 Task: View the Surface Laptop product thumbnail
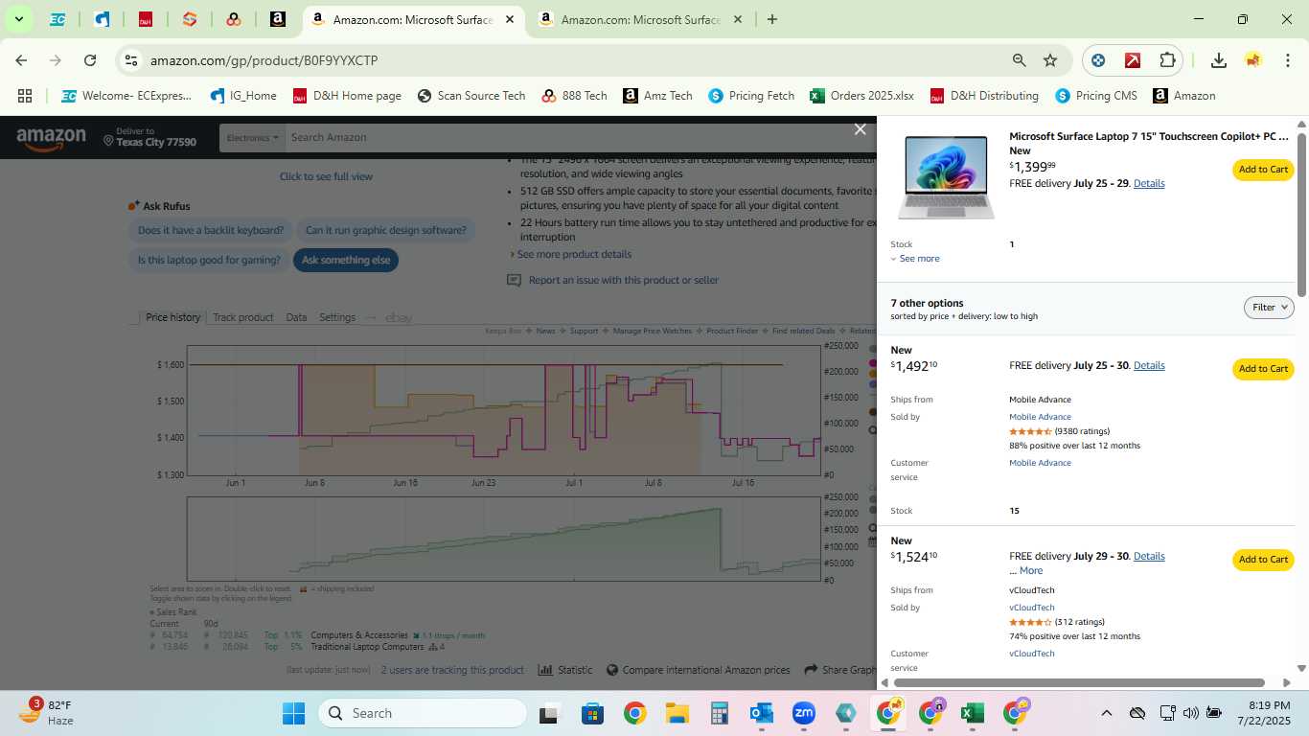point(945,177)
